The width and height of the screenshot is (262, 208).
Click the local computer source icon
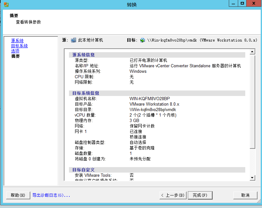[x=73, y=40]
